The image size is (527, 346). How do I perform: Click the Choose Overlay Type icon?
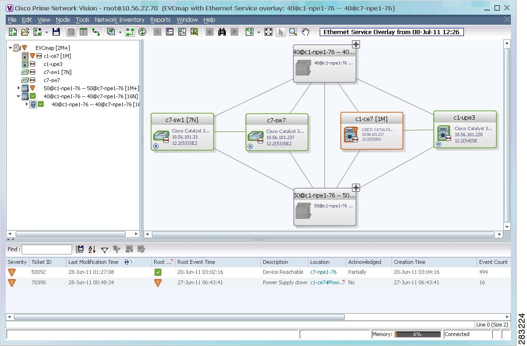point(111,32)
